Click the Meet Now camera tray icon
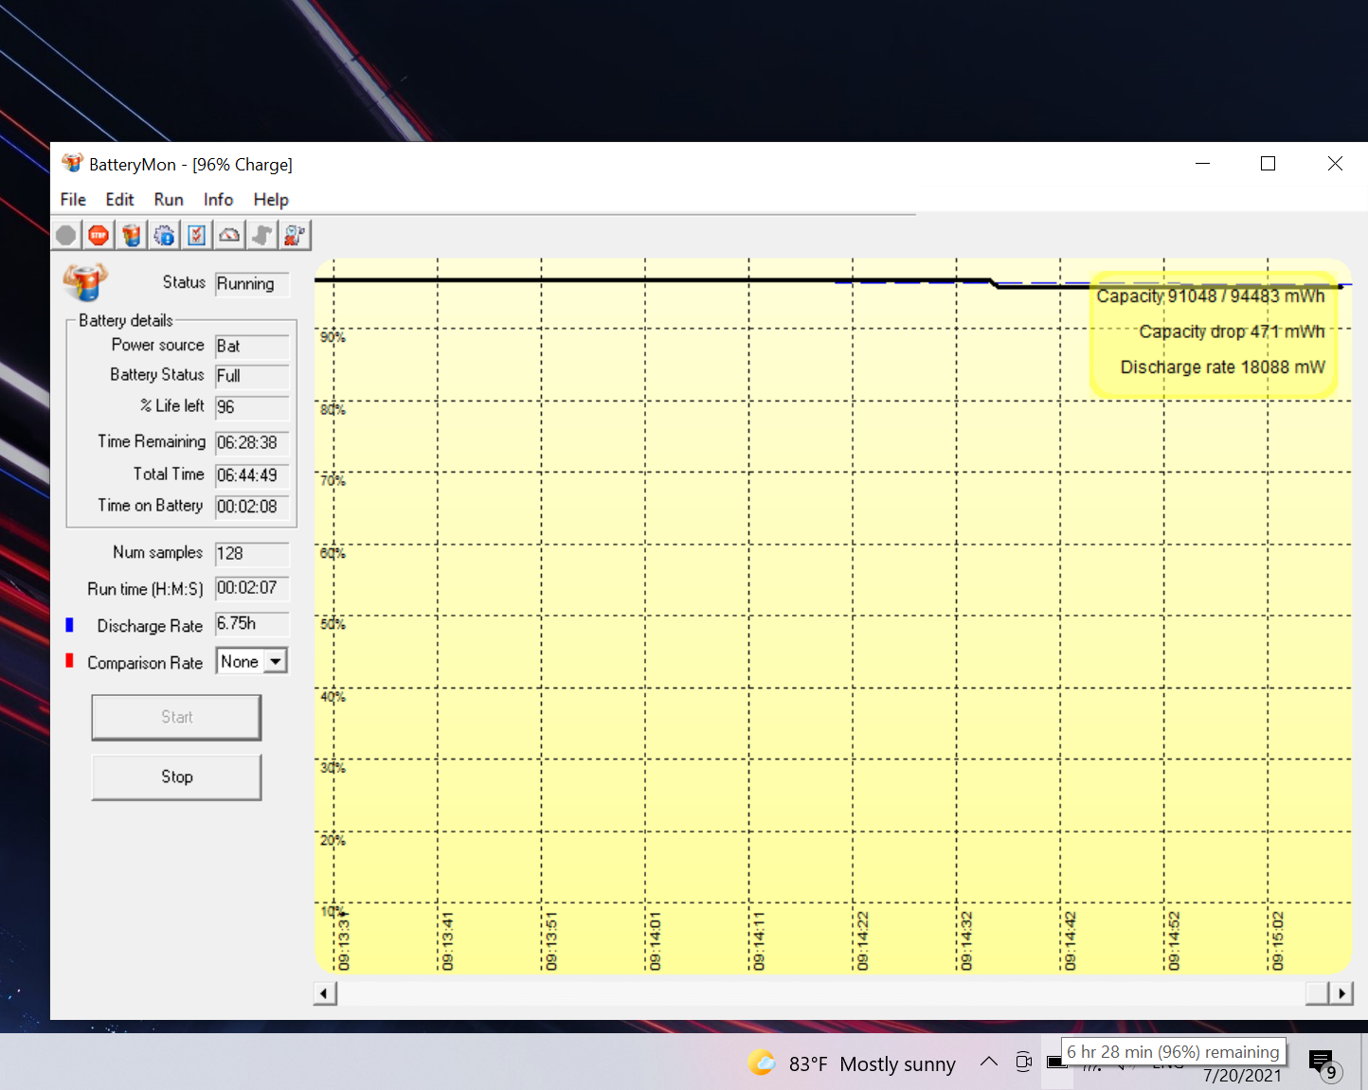1368x1090 pixels. tap(1024, 1062)
